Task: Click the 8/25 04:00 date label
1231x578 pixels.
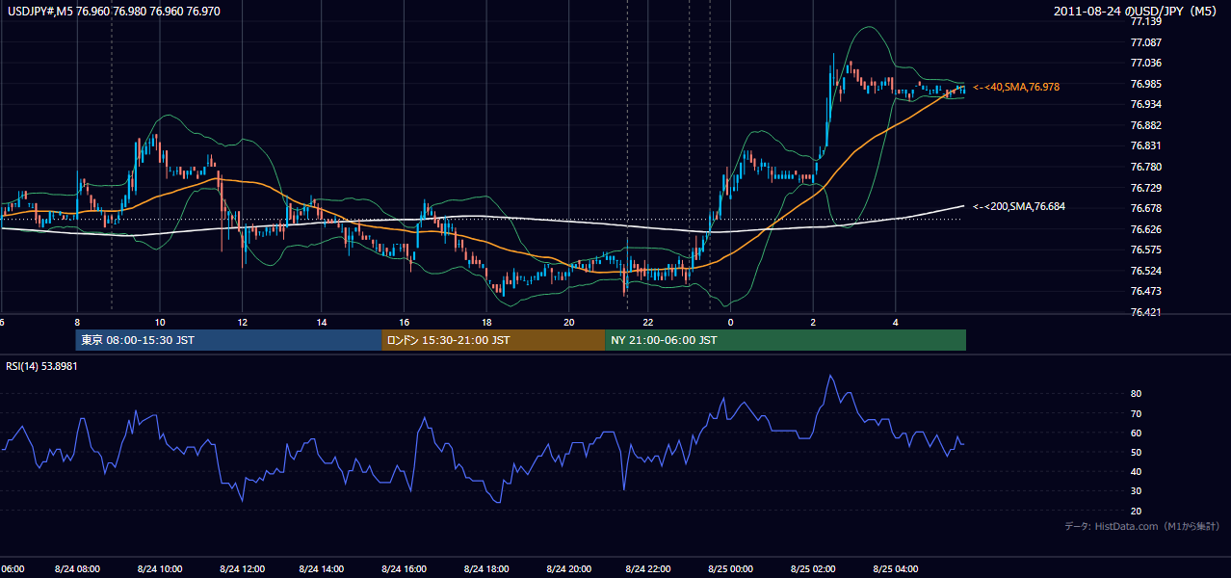Action: pyautogui.click(x=895, y=568)
